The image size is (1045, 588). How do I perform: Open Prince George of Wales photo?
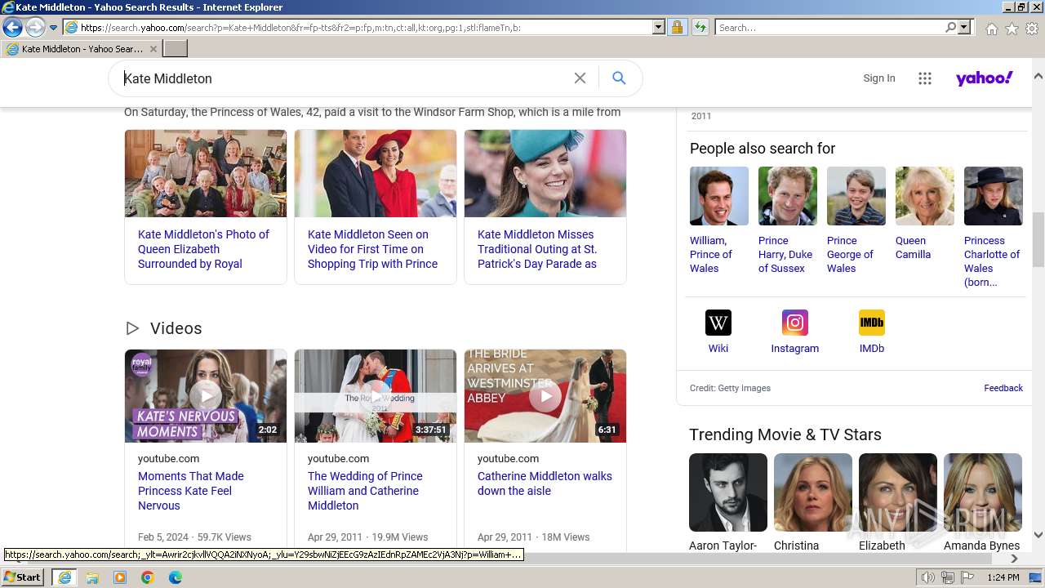tap(856, 196)
